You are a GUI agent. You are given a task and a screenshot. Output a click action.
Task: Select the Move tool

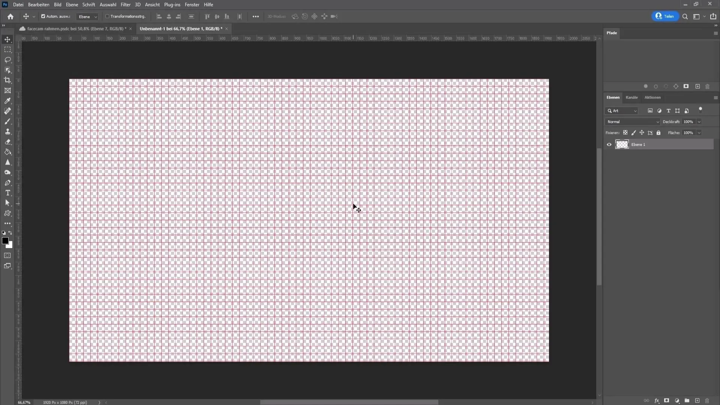coord(7,39)
